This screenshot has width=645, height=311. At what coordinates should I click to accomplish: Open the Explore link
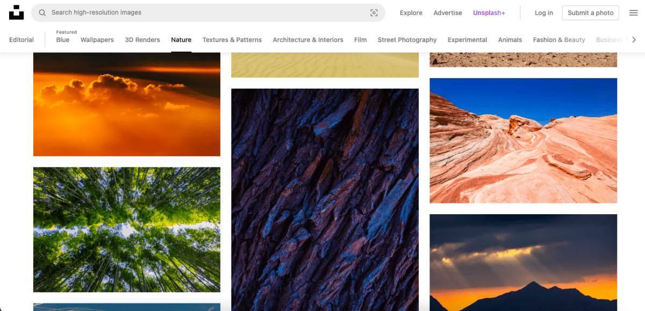click(411, 13)
